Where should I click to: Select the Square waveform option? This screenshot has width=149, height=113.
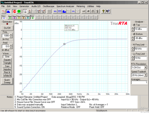[x=7, y=60]
